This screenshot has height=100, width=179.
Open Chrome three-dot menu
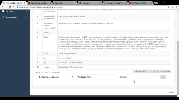click(176, 7)
